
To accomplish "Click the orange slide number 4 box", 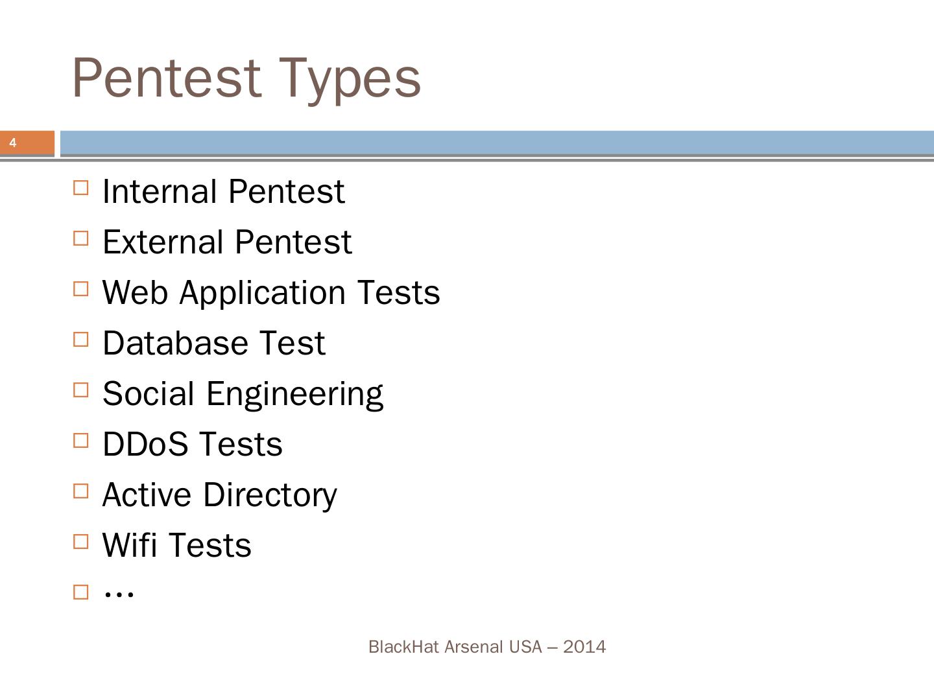I will pyautogui.click(x=27, y=143).
